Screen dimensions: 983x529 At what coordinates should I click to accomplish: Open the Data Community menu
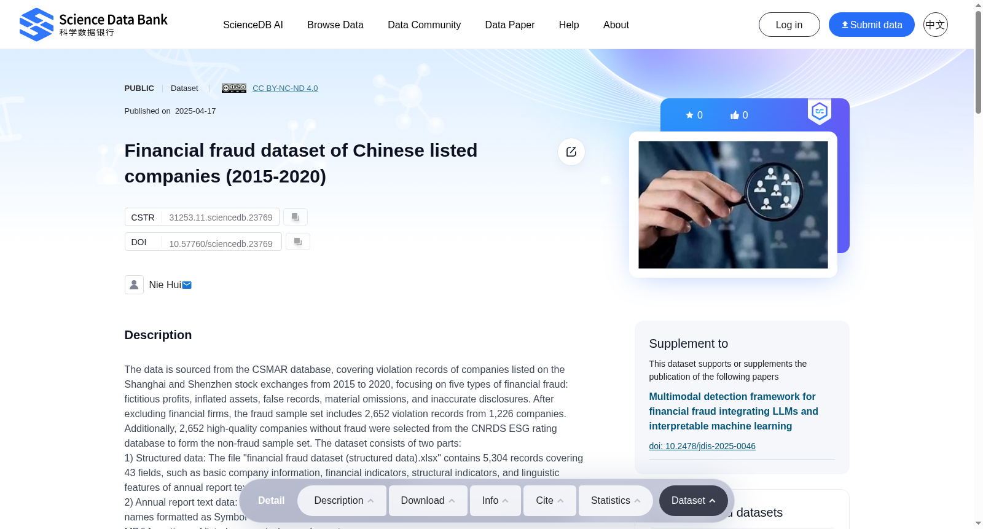click(424, 25)
